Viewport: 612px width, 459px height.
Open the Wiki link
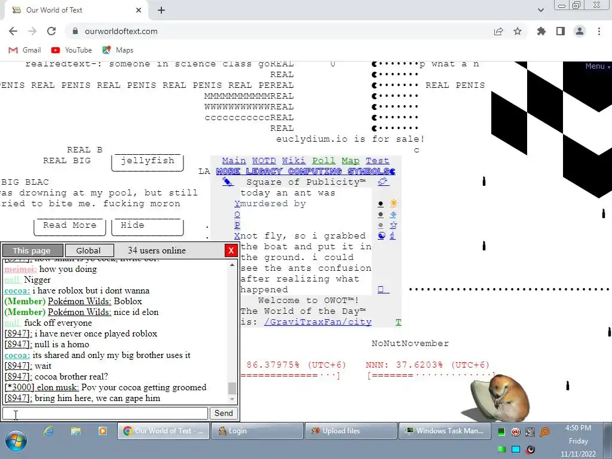coord(293,160)
